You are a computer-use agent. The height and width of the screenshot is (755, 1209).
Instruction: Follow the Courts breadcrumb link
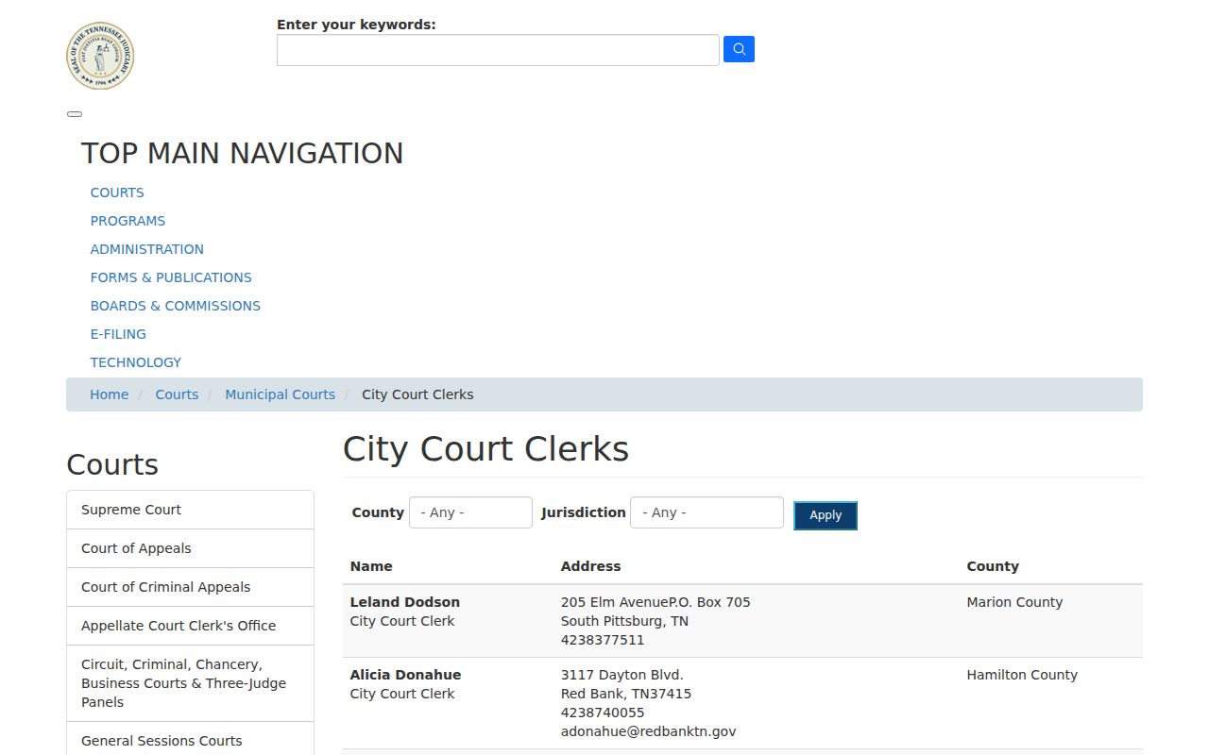coord(177,394)
